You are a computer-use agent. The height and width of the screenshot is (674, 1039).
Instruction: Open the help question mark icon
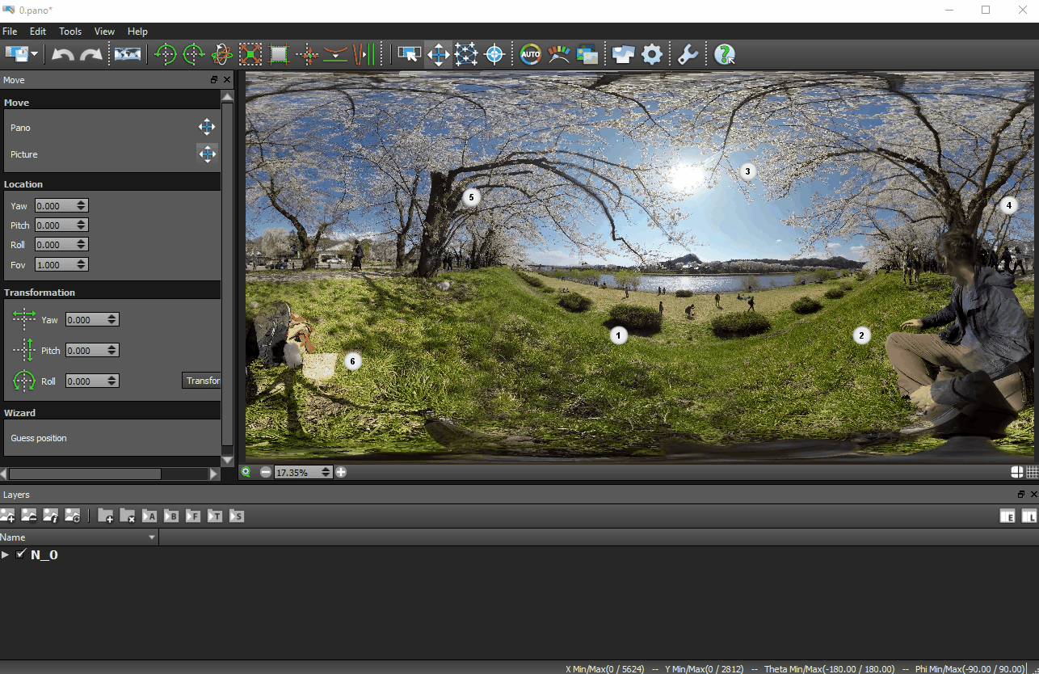click(724, 55)
